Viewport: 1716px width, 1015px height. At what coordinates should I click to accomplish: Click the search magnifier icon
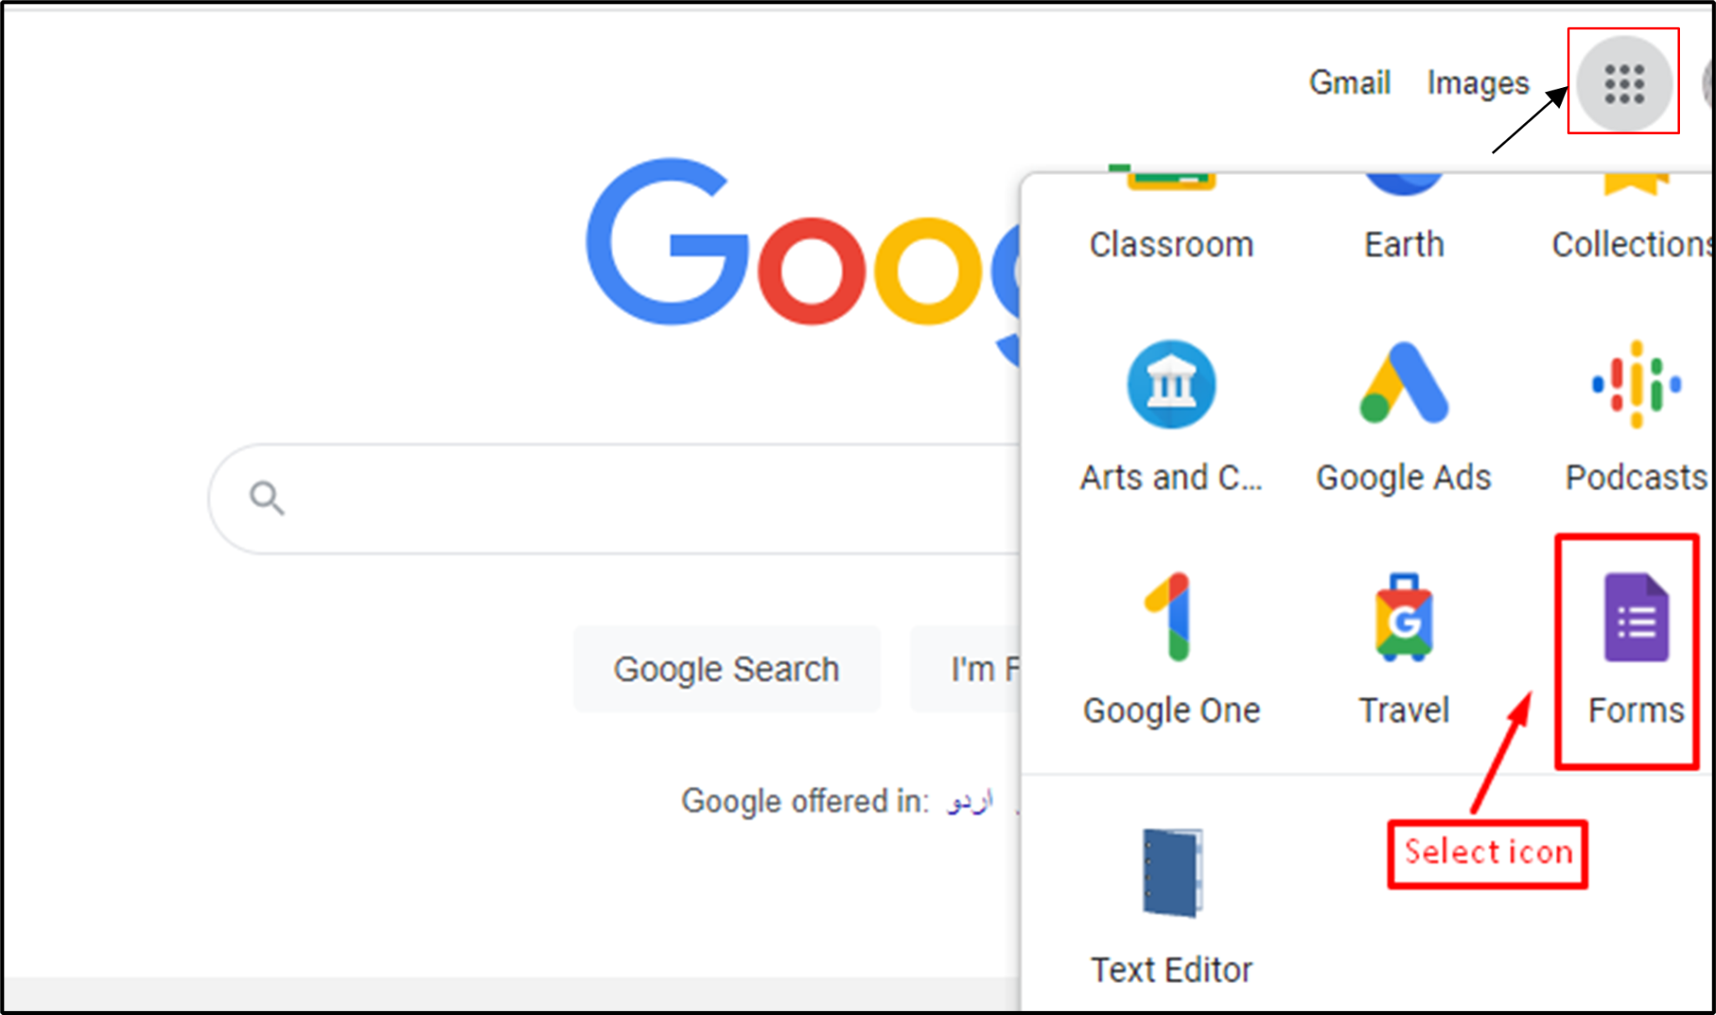pos(266,497)
